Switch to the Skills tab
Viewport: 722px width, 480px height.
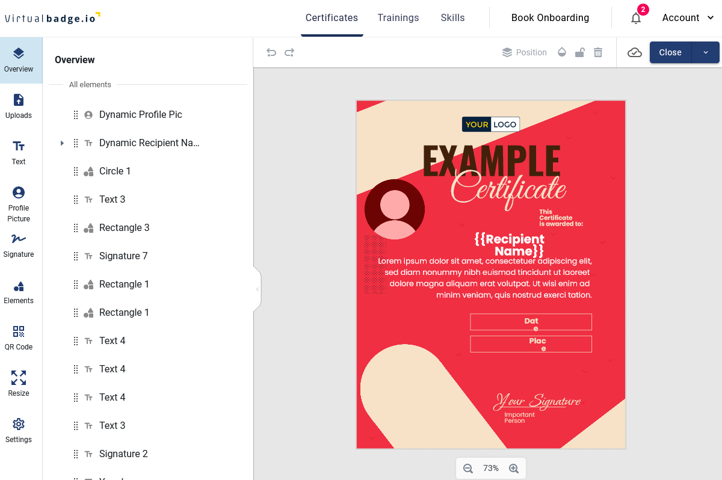[x=452, y=17]
